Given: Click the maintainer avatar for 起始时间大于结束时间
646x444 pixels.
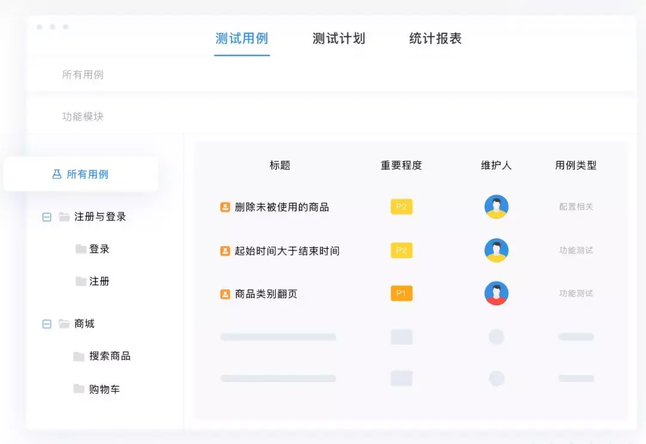Looking at the screenshot, I should click(x=496, y=250).
